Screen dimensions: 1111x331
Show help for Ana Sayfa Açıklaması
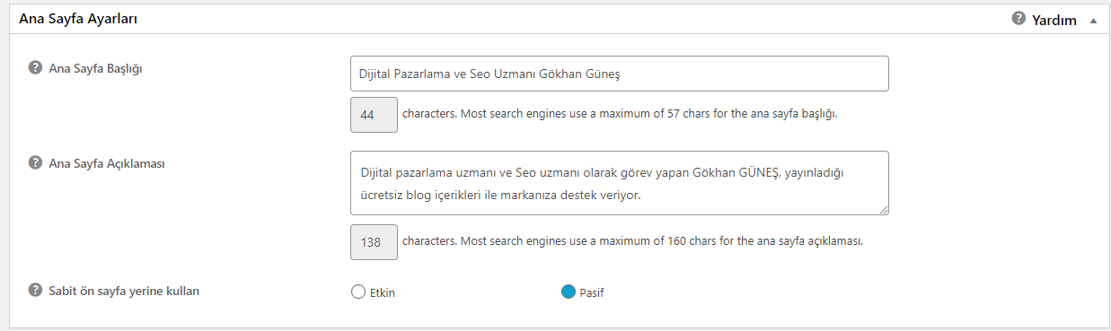(x=36, y=162)
